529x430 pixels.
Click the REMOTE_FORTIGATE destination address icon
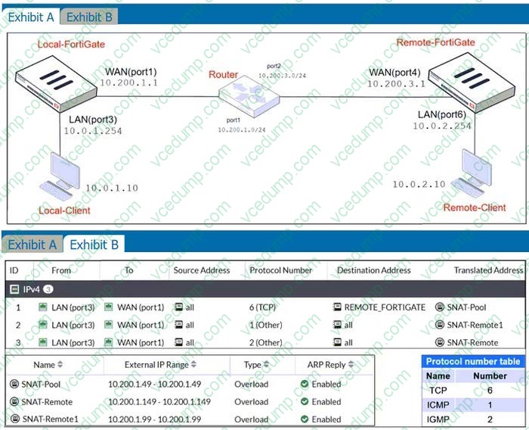(x=338, y=307)
